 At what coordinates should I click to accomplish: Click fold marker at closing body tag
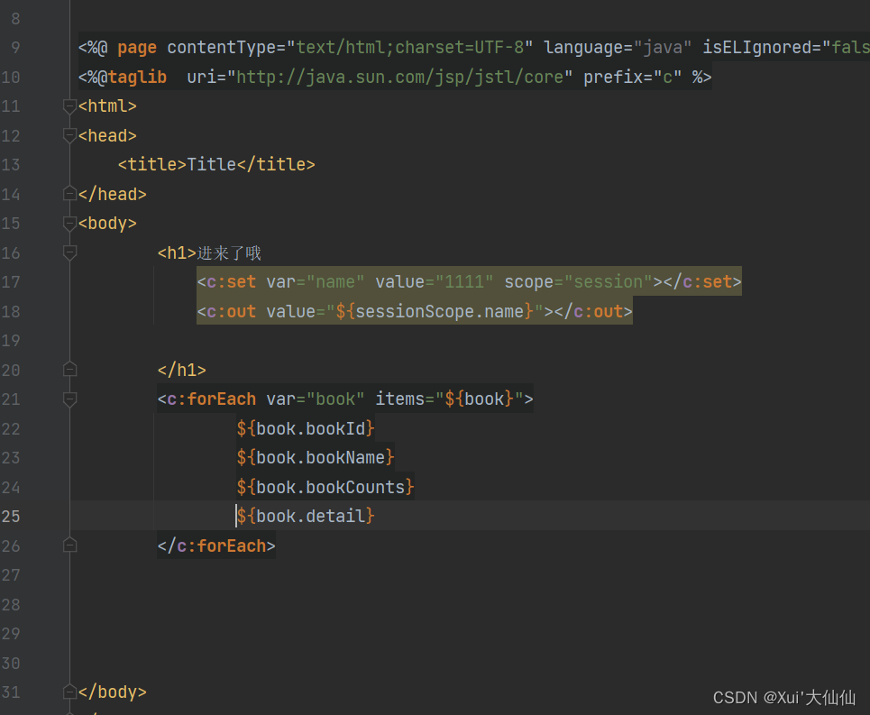coord(69,692)
